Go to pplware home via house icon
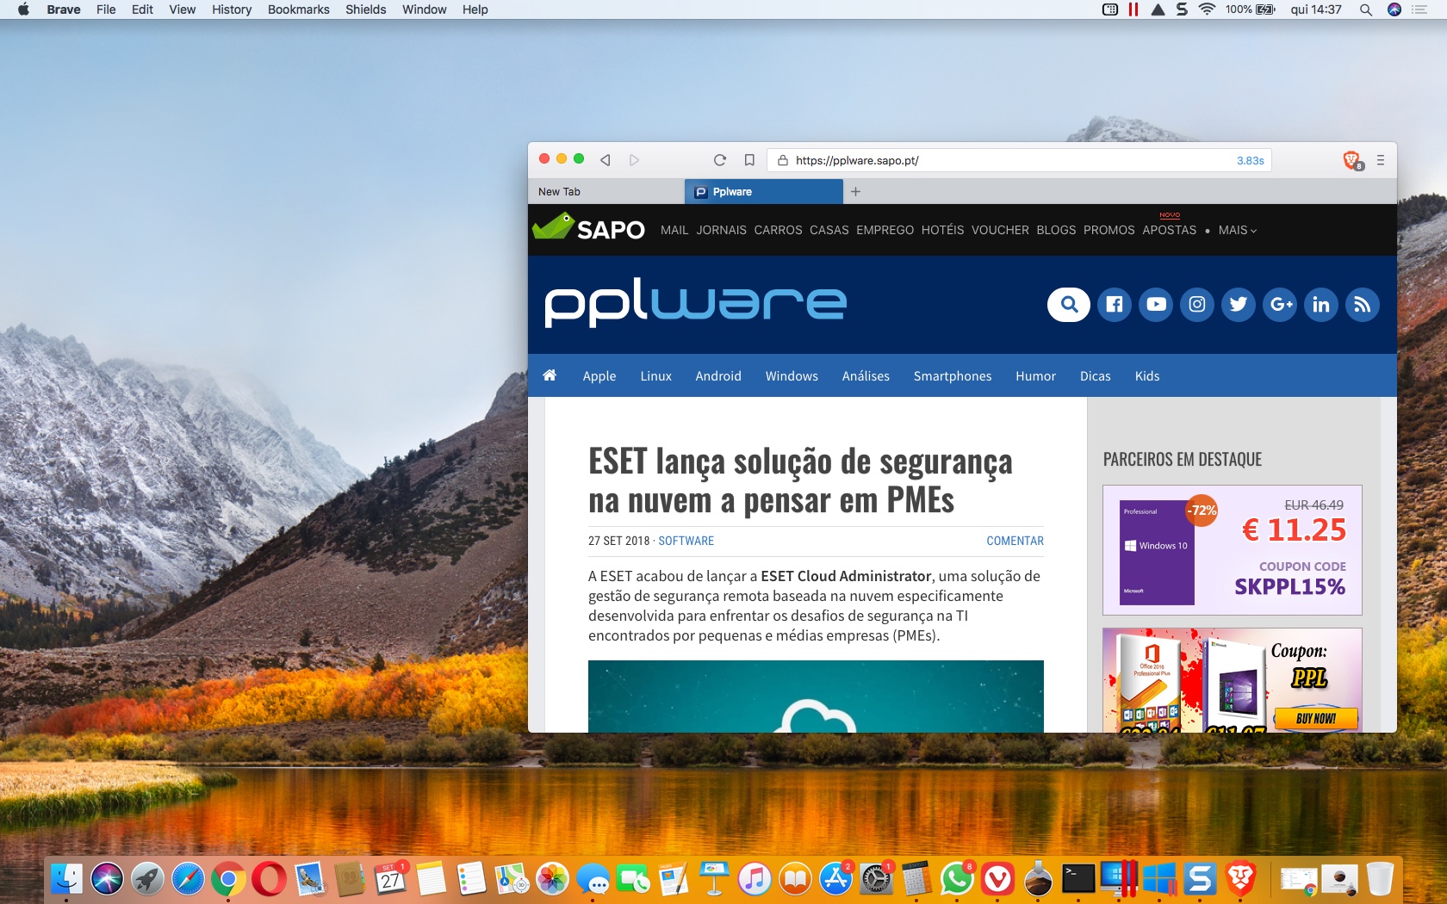The image size is (1447, 904). tap(550, 375)
